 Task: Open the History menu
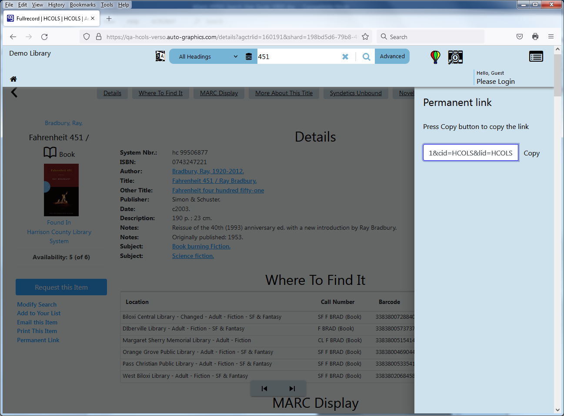57,5
